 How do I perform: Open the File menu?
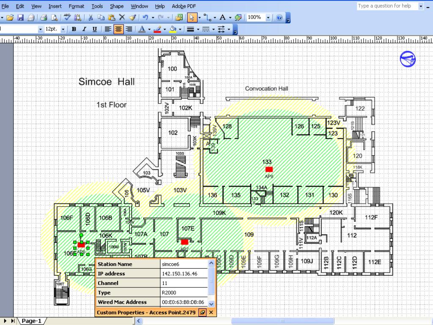coord(5,6)
